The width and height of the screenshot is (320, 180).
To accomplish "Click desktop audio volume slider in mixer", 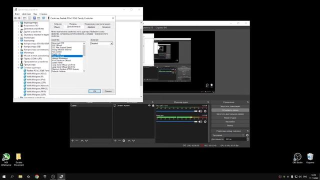I will (176, 111).
